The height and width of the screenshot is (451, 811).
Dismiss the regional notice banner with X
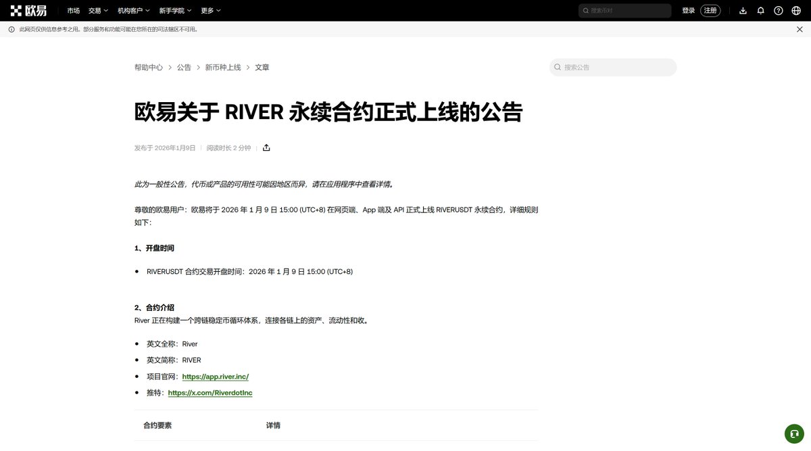[x=800, y=29]
